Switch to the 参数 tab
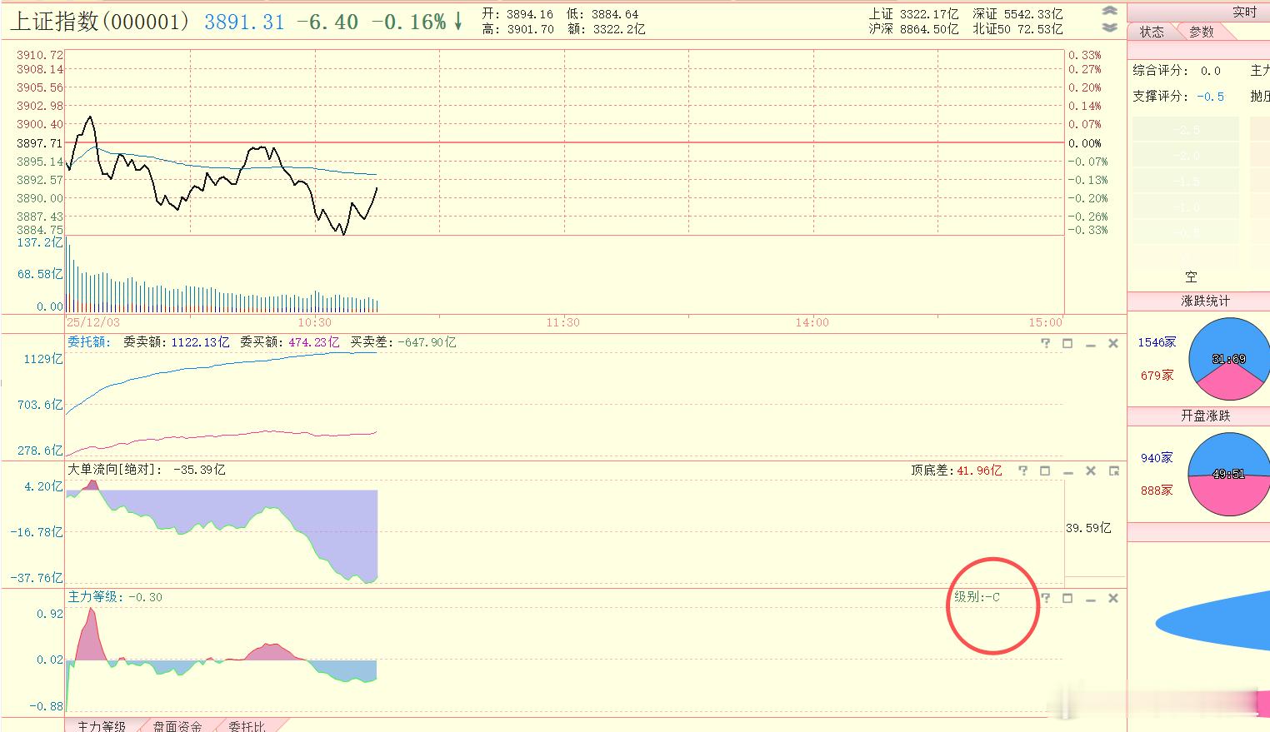This screenshot has height=732, width=1270. click(1202, 32)
